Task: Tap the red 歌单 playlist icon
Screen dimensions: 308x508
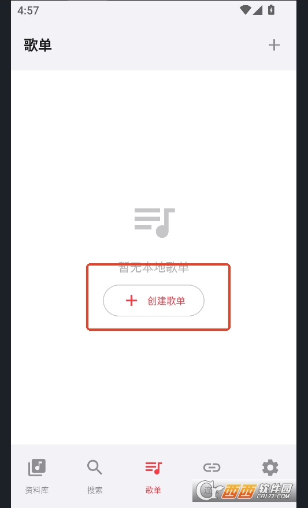Action: click(x=153, y=468)
